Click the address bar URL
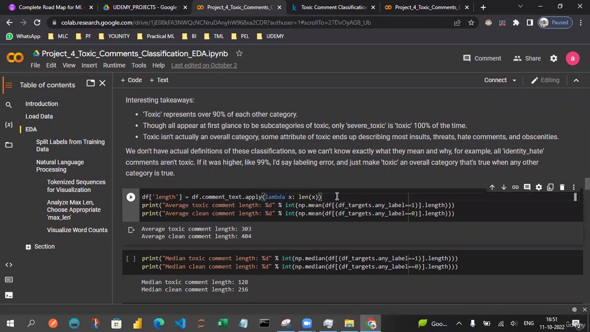Viewport: 590px width, 332px height. point(216,22)
